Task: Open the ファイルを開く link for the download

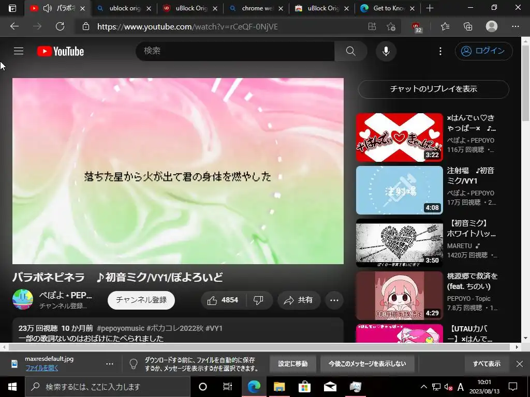Action: (x=41, y=368)
